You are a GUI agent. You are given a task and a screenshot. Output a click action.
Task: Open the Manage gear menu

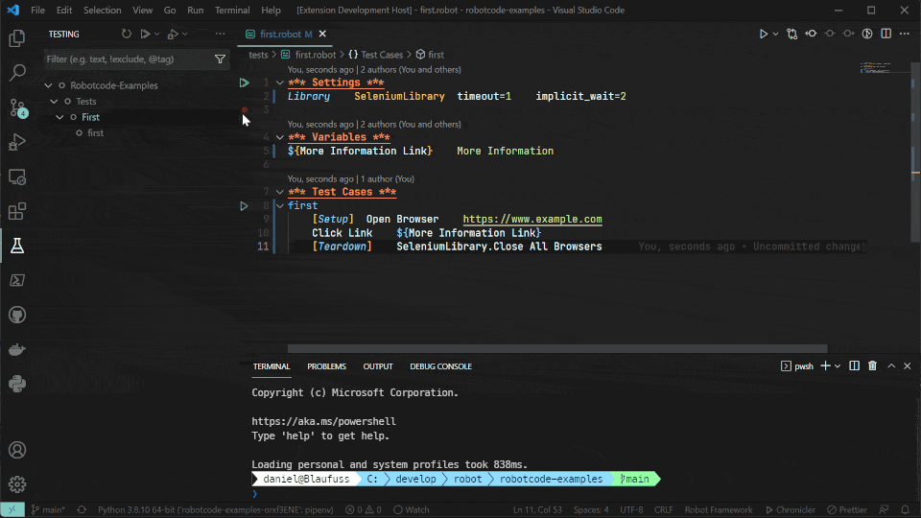pyautogui.click(x=17, y=484)
